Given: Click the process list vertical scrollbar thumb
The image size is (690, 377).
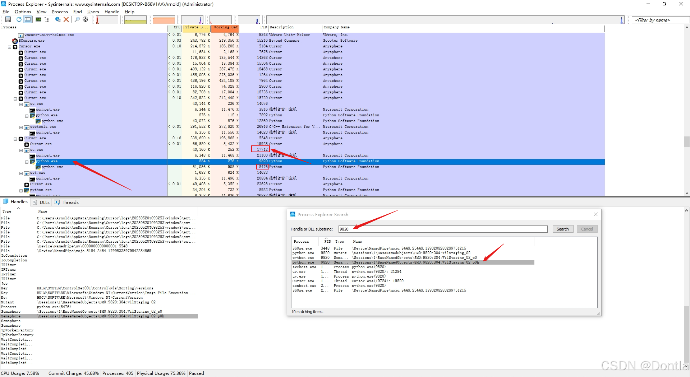Looking at the screenshot, I should [687, 141].
